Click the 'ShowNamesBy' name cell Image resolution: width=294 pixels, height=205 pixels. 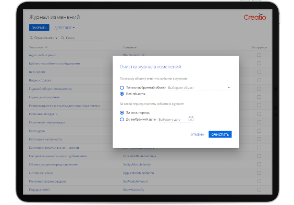point(133,190)
